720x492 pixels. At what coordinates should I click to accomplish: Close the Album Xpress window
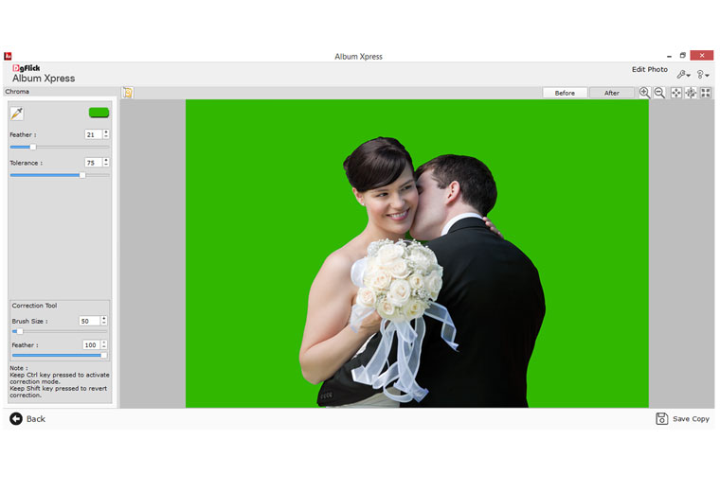[x=702, y=55]
